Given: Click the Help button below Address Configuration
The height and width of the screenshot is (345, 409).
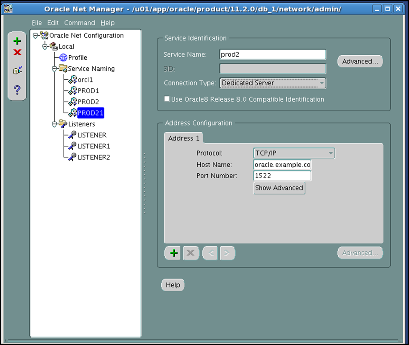Looking at the screenshot, I should [173, 285].
